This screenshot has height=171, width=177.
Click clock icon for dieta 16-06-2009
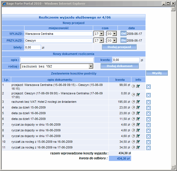(133, 113)
